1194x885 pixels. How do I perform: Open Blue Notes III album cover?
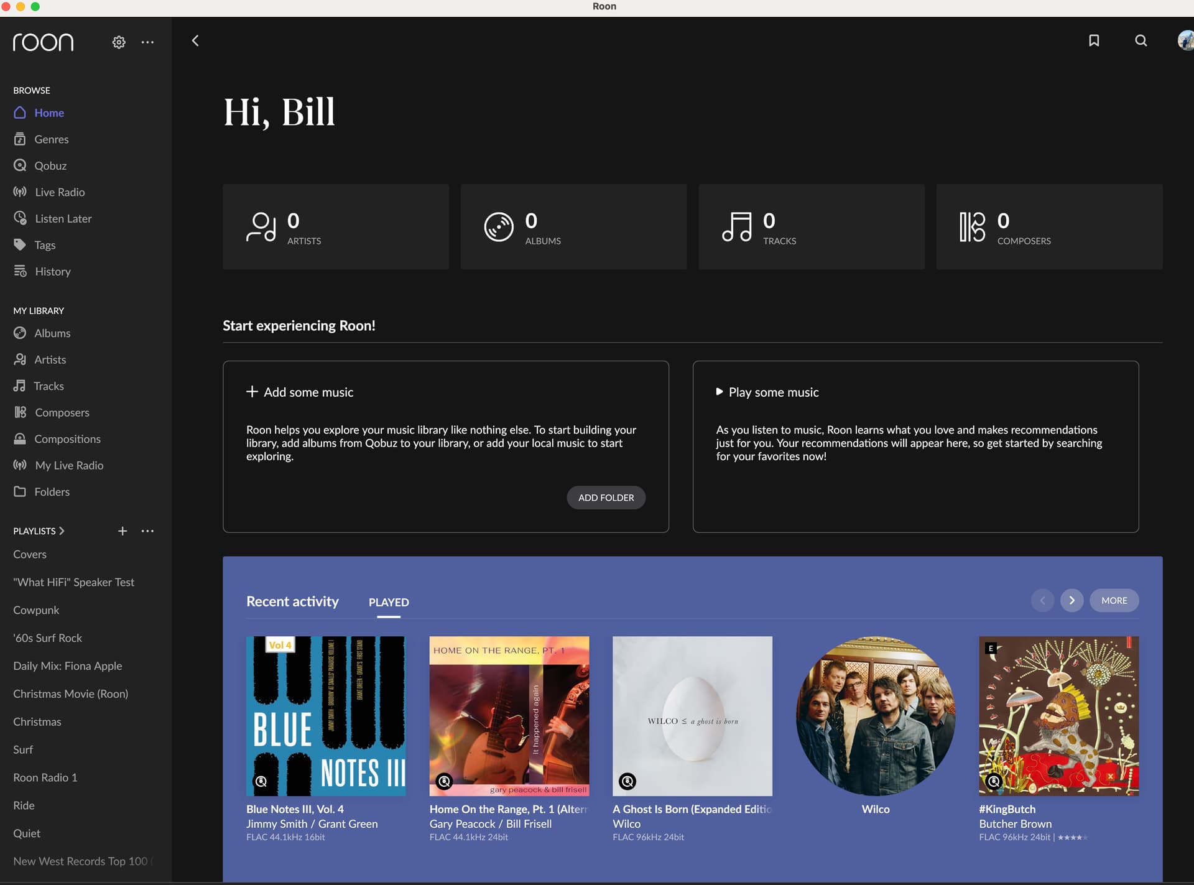326,716
